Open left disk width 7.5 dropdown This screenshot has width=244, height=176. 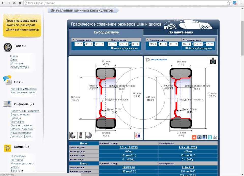pyautogui.click(x=124, y=44)
